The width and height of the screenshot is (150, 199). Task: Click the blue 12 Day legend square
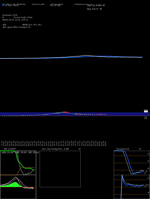(3, 5)
